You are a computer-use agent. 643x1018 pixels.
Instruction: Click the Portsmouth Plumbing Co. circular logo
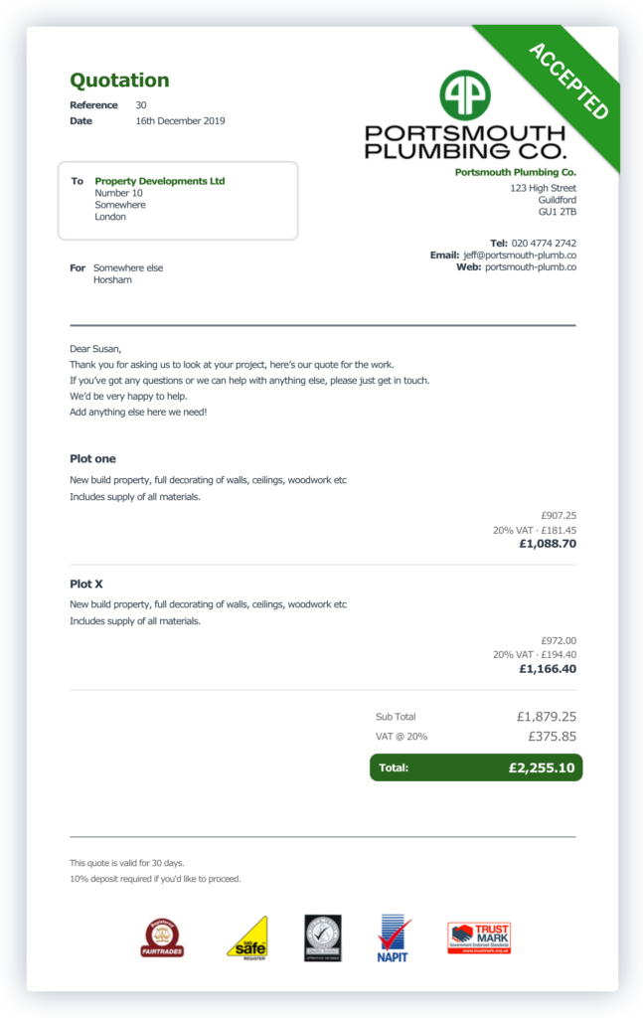click(464, 94)
